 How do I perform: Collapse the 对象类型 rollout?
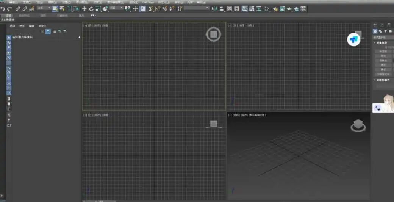(381, 43)
